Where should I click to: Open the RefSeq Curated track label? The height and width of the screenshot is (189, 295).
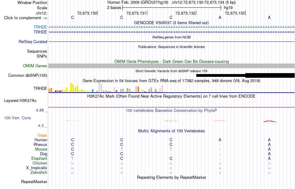tap(33, 42)
